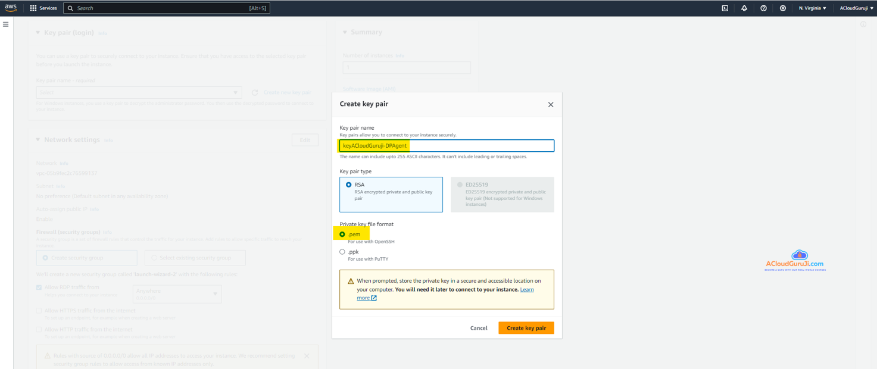
Task: Click the AWS logo home icon
Action: [11, 8]
